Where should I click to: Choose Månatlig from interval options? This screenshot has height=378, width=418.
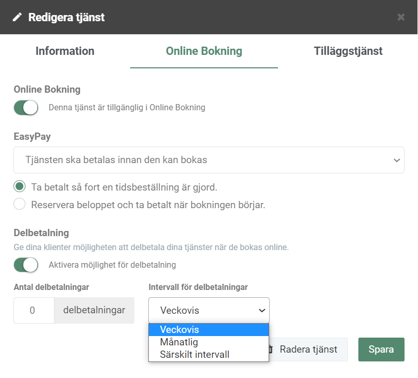tap(208, 342)
